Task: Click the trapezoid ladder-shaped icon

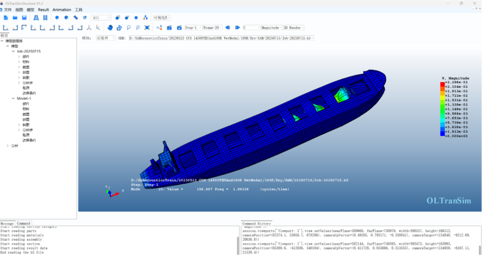Action: pyautogui.click(x=36, y=18)
